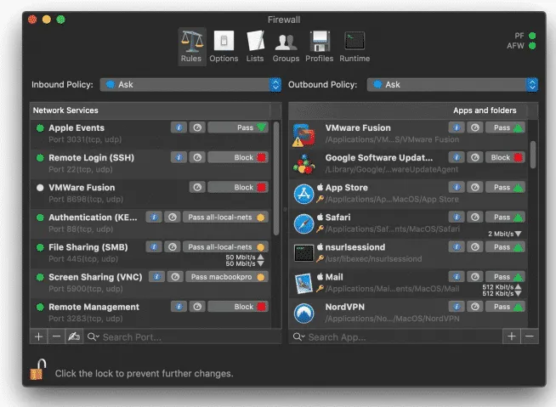Select the Safari 2 Mbit/s limit
The width and height of the screenshot is (556, 407).
(x=505, y=234)
